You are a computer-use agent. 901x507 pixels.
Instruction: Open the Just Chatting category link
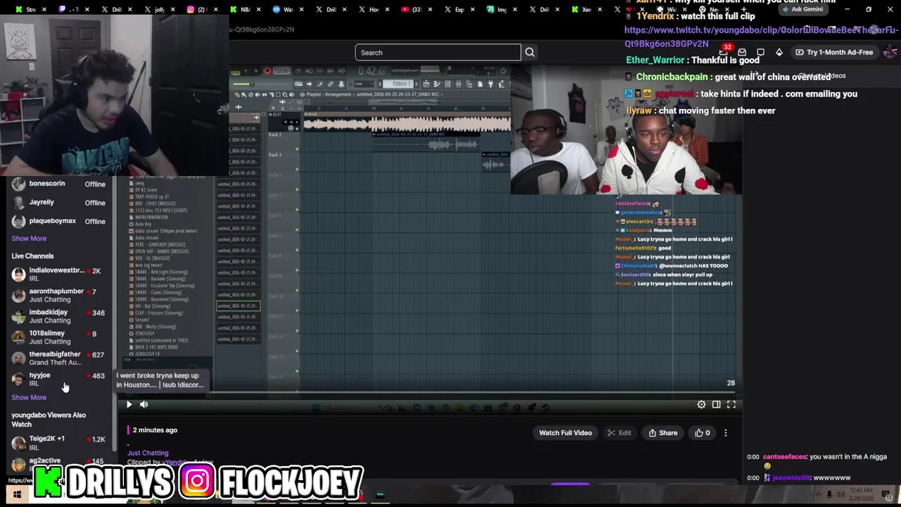coord(148,453)
